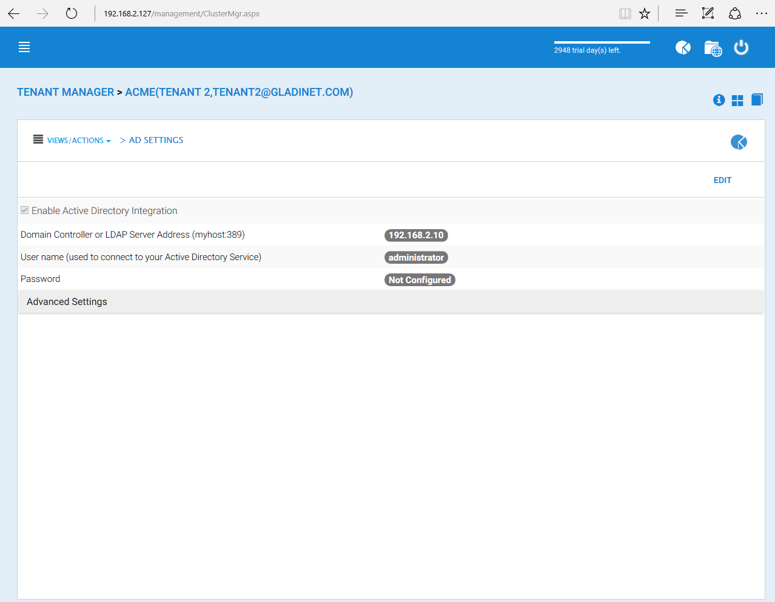This screenshot has width=775, height=602.
Task: Click the EDIT link
Action: [x=722, y=180]
